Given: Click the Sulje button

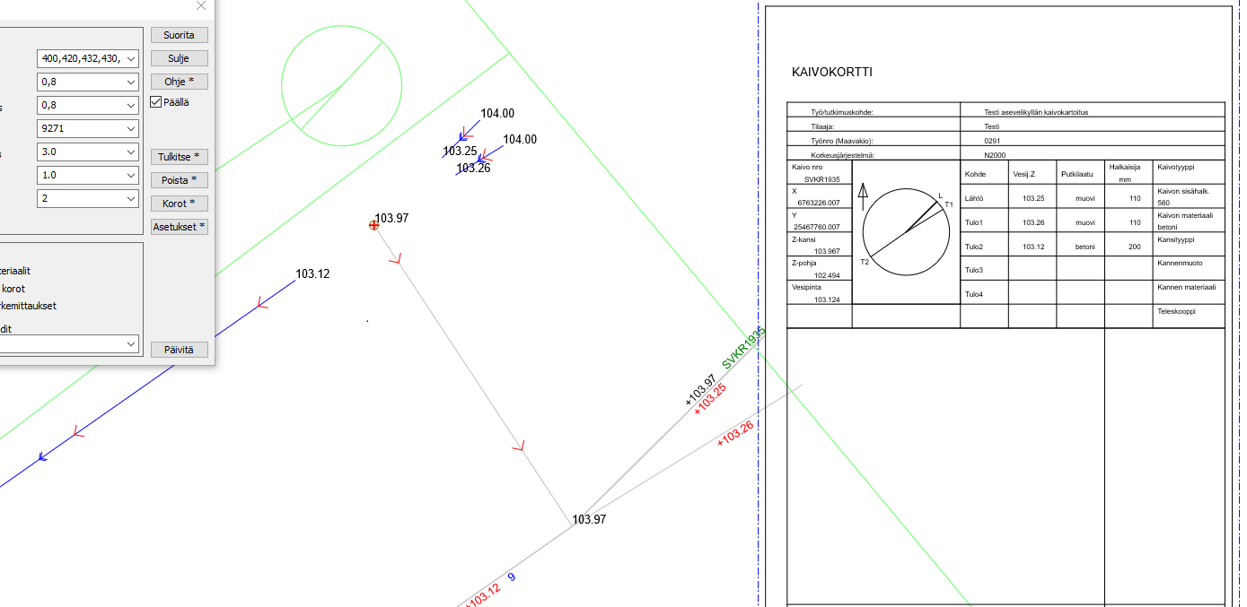Looking at the screenshot, I should (180, 58).
